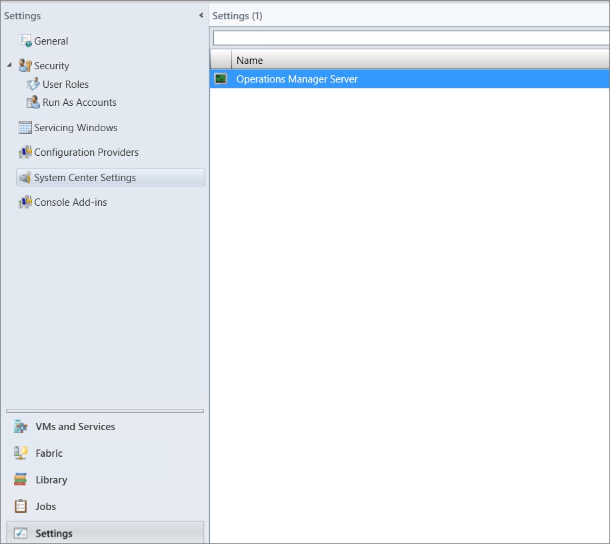Viewport: 610px width, 544px height.
Task: Click the VMs and Services workspace icon
Action: [x=21, y=426]
